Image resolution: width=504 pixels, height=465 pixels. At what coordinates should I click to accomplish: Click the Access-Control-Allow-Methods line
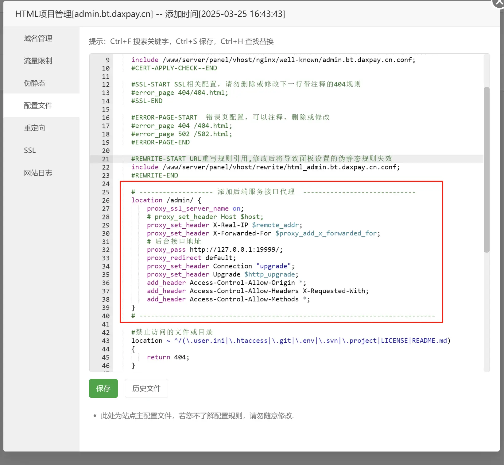pos(228,299)
